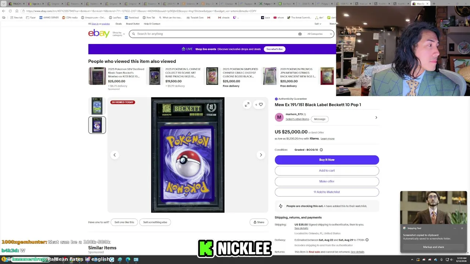Click See what's live button
Image resolution: width=470 pixels, height=264 pixels.
tap(275, 49)
